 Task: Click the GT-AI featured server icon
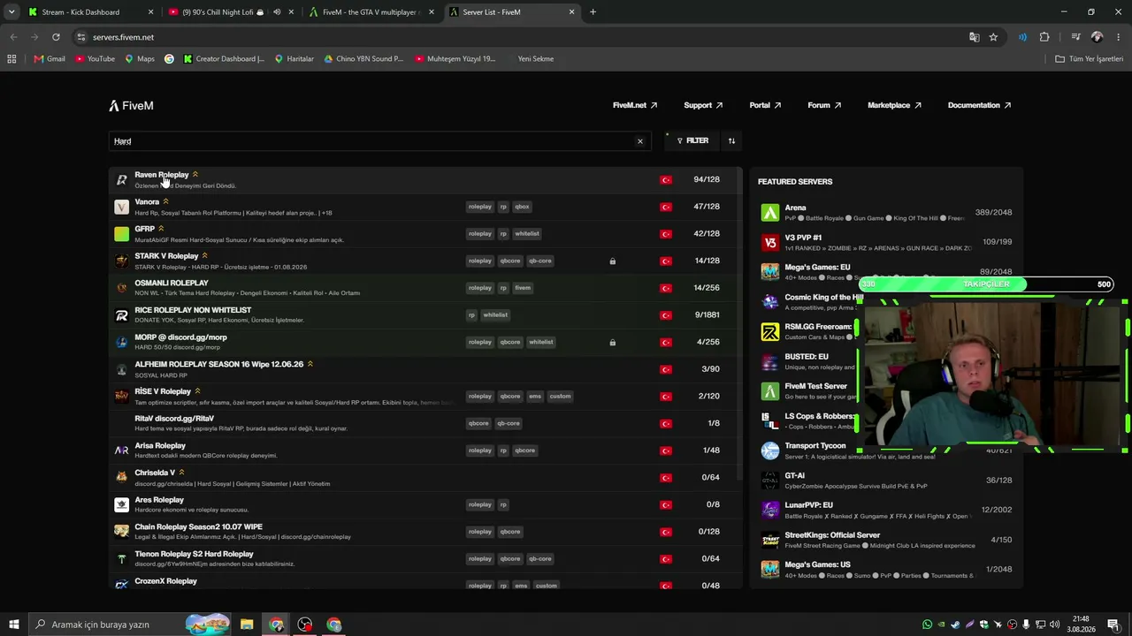coord(770,481)
